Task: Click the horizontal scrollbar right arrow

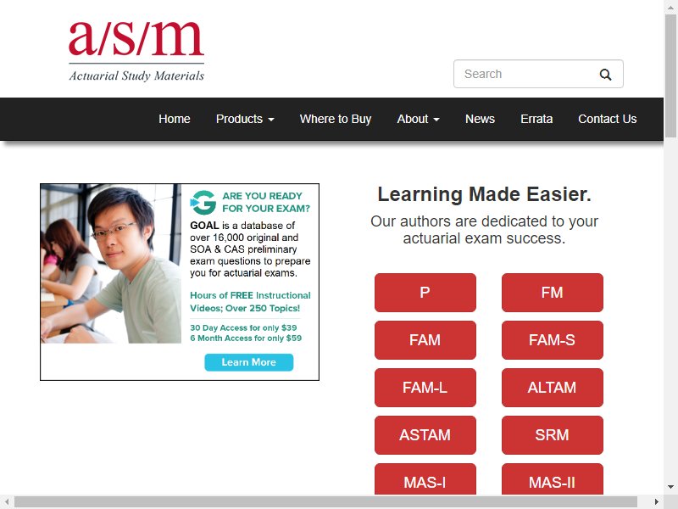Action: pos(656,502)
